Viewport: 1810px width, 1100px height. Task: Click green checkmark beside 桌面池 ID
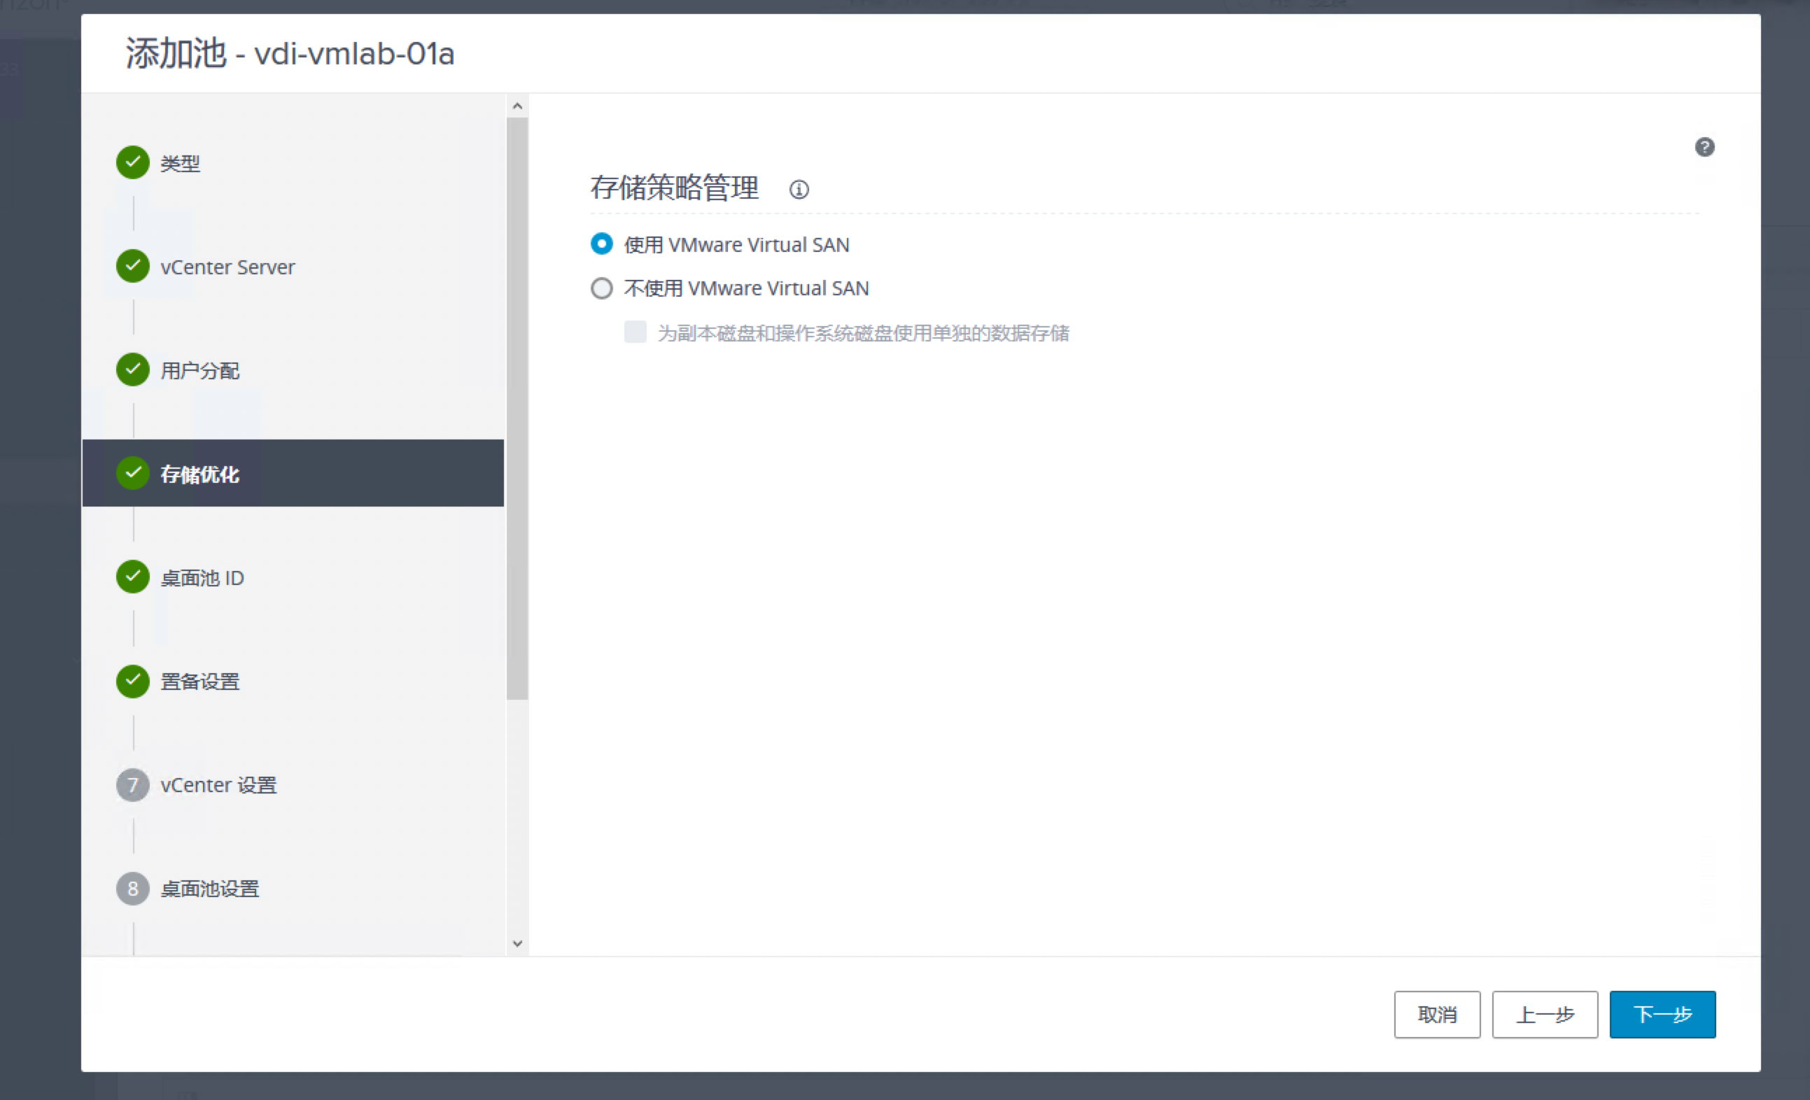[x=133, y=577]
